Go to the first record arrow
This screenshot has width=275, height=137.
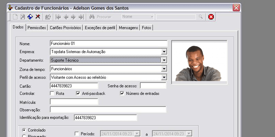tap(58, 17)
